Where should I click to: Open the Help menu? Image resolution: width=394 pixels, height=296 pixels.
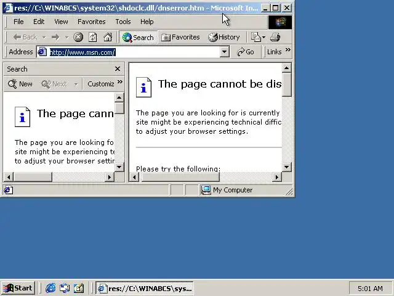click(x=147, y=22)
